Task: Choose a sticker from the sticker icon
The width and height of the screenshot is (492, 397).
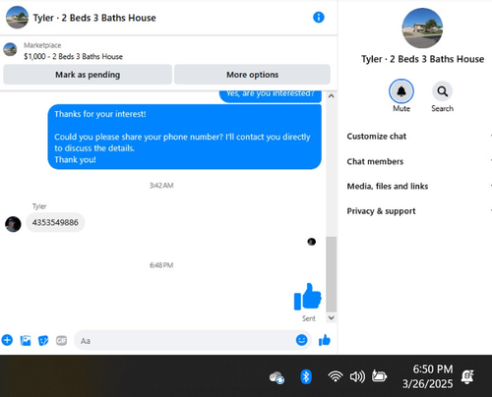Action: [43, 340]
